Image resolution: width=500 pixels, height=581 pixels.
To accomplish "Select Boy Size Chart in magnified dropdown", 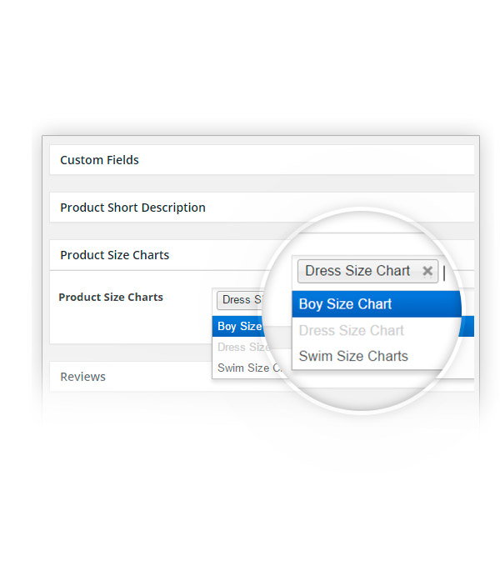I will [x=345, y=304].
